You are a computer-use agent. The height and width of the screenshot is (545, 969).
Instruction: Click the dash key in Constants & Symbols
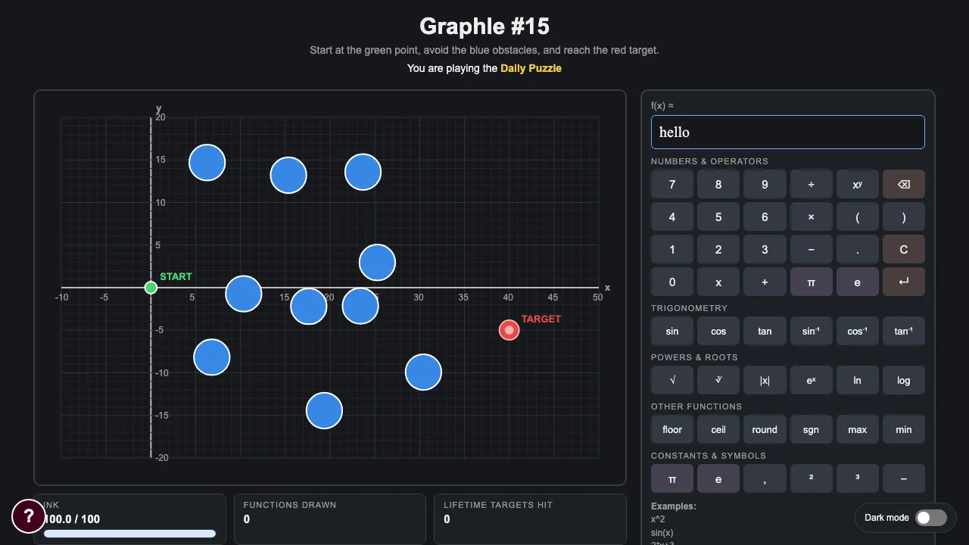coord(903,478)
